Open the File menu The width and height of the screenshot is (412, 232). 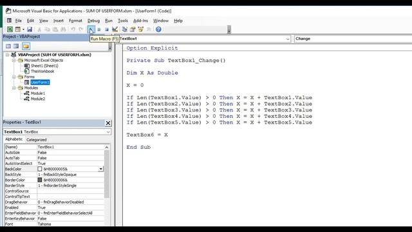(19, 21)
